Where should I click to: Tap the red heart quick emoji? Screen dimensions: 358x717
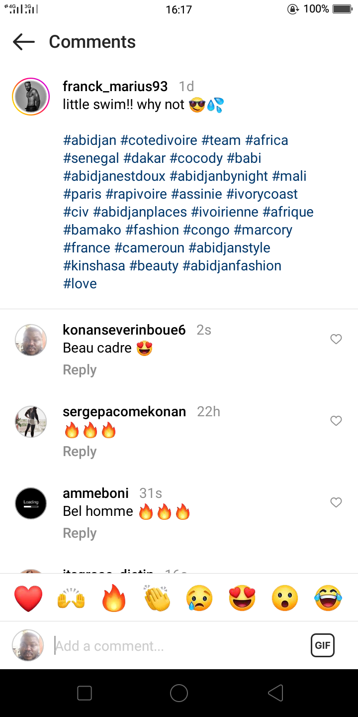point(28,598)
